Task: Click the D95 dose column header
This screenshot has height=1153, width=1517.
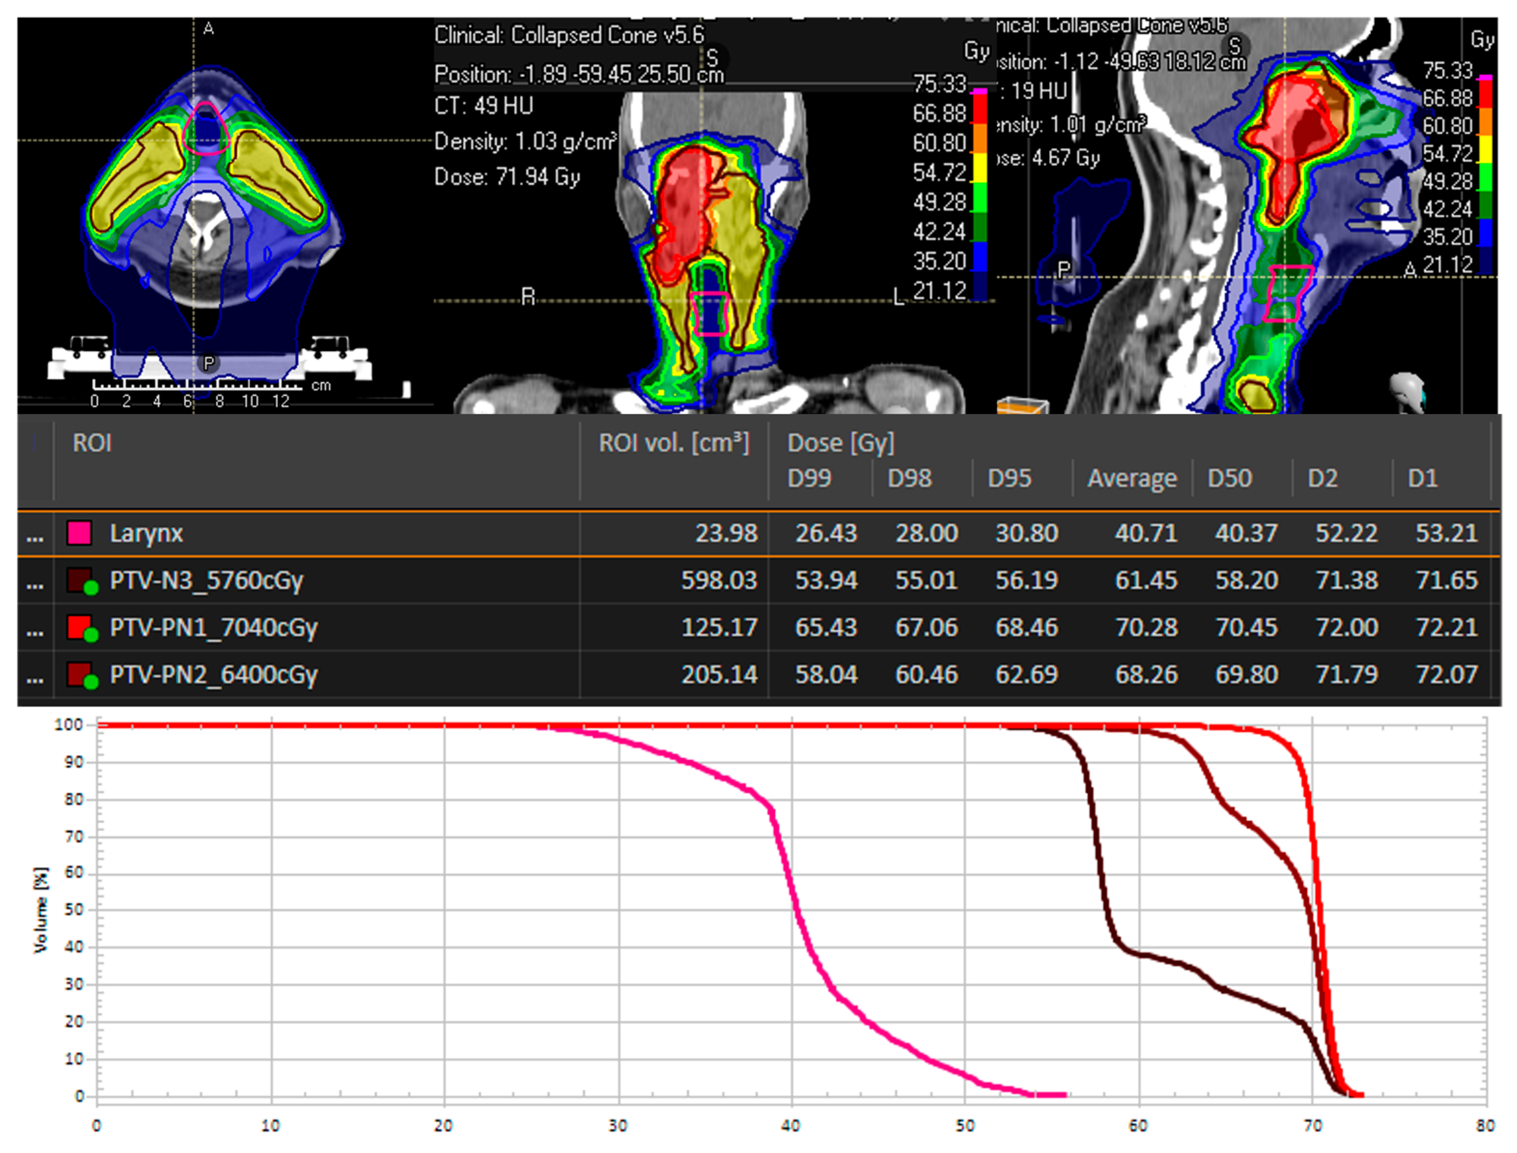Action: (1009, 478)
